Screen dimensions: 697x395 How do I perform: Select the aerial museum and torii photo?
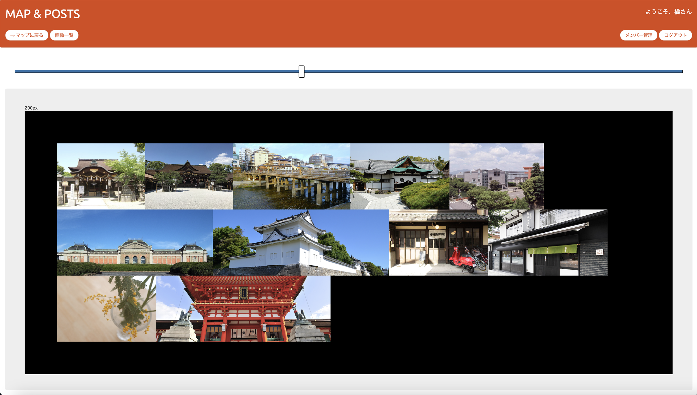pos(496,176)
